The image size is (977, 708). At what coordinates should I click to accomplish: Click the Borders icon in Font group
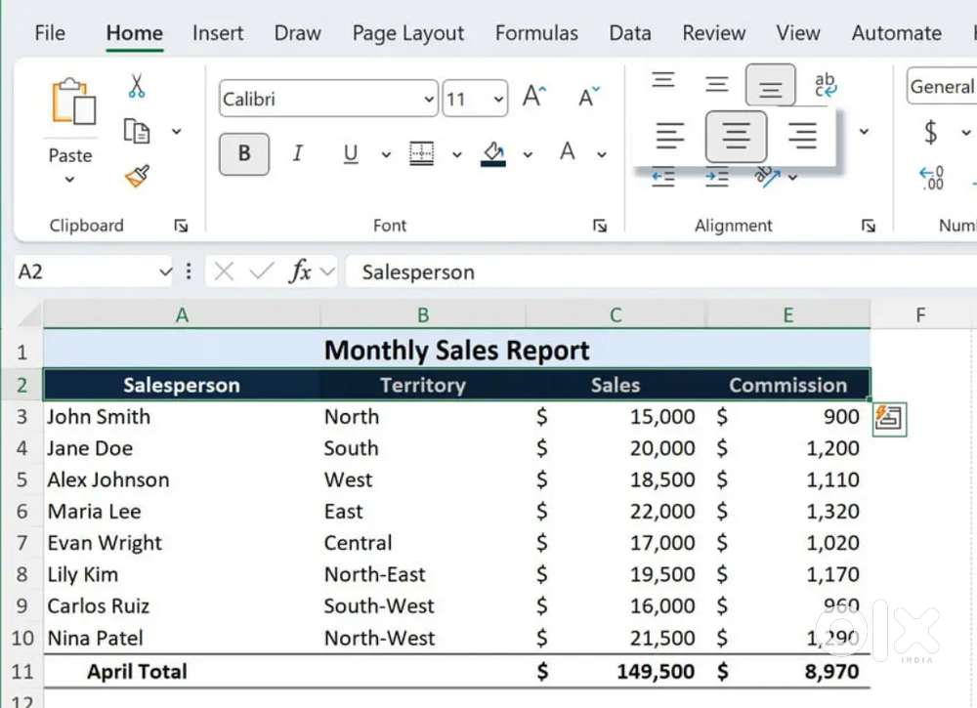coord(421,153)
